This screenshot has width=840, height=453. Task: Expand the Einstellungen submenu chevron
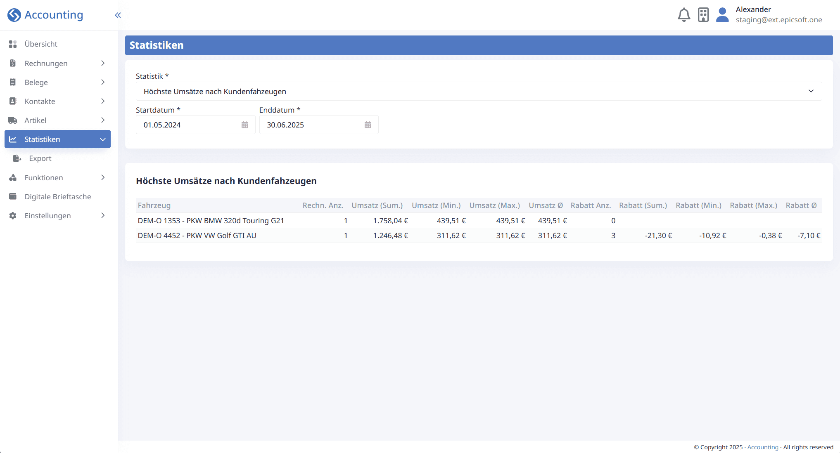103,215
